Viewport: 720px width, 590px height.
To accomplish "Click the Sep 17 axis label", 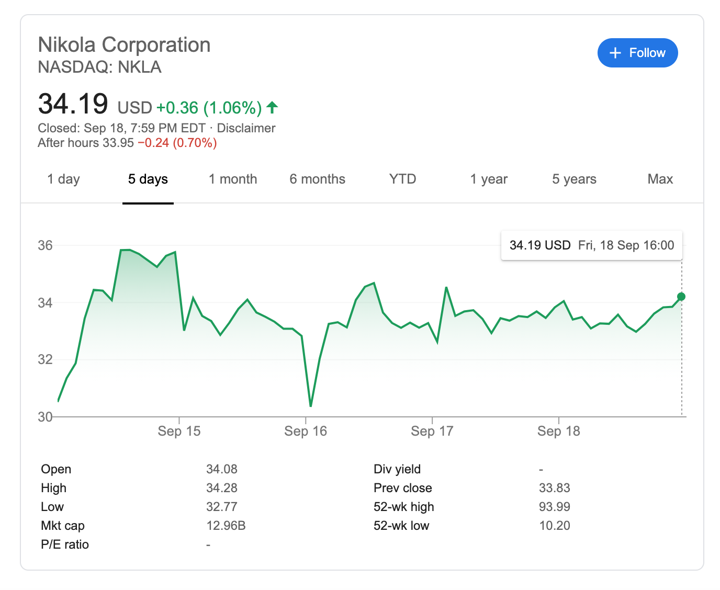I will tap(432, 431).
